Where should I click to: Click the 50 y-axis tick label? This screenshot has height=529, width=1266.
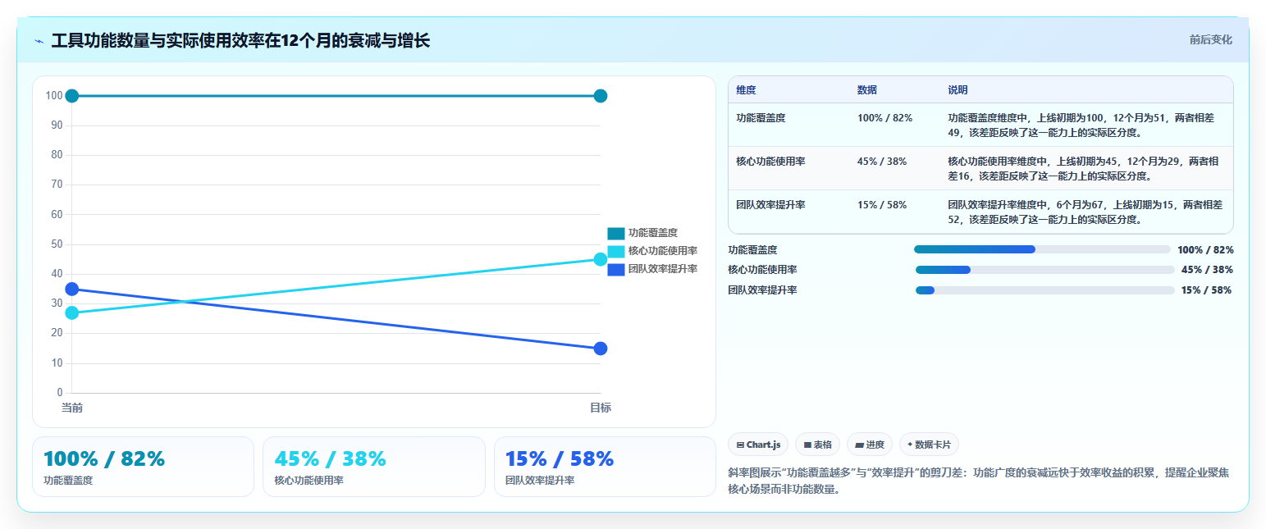point(57,244)
